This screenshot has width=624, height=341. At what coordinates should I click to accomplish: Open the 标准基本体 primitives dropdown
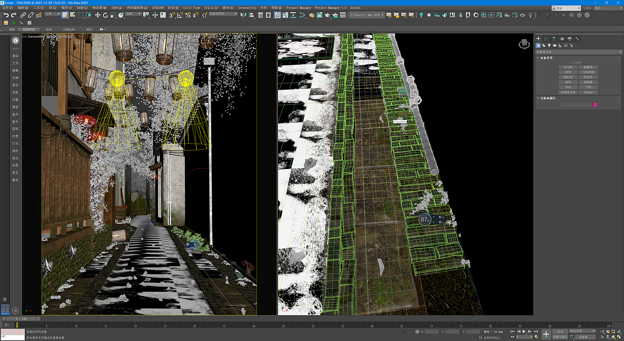[579, 52]
